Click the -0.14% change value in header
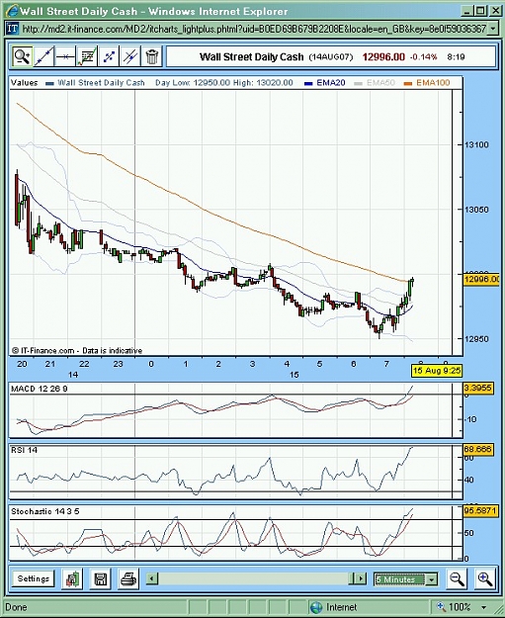The width and height of the screenshot is (505, 618). (423, 57)
